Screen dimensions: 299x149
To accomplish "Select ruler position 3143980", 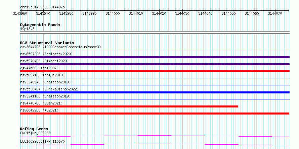I will click(67, 13).
